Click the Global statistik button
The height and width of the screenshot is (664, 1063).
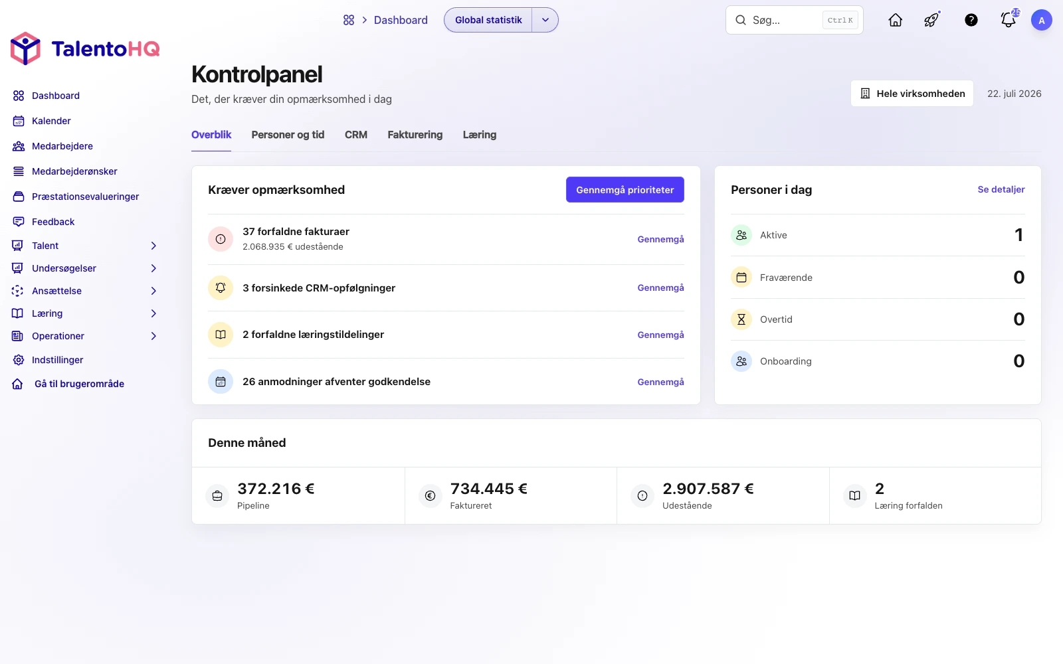pyautogui.click(x=488, y=20)
